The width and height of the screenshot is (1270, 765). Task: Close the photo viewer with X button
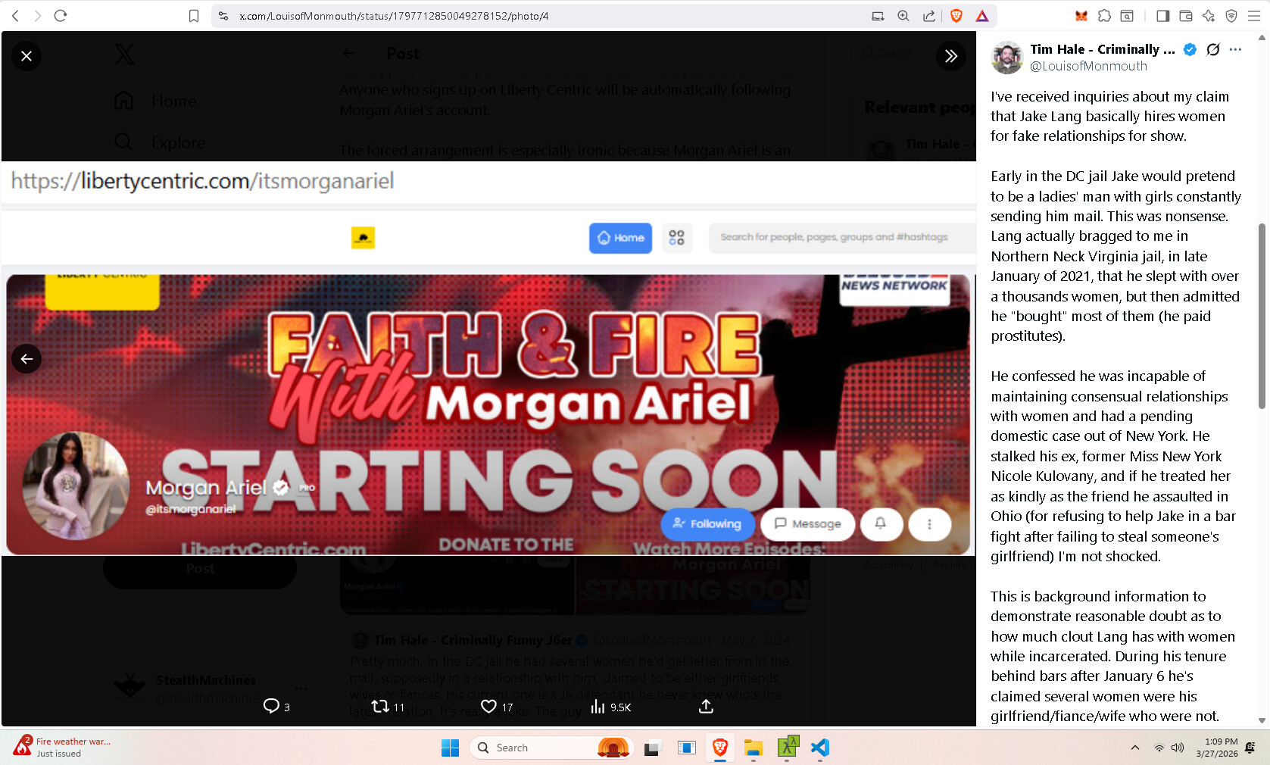tap(27, 56)
